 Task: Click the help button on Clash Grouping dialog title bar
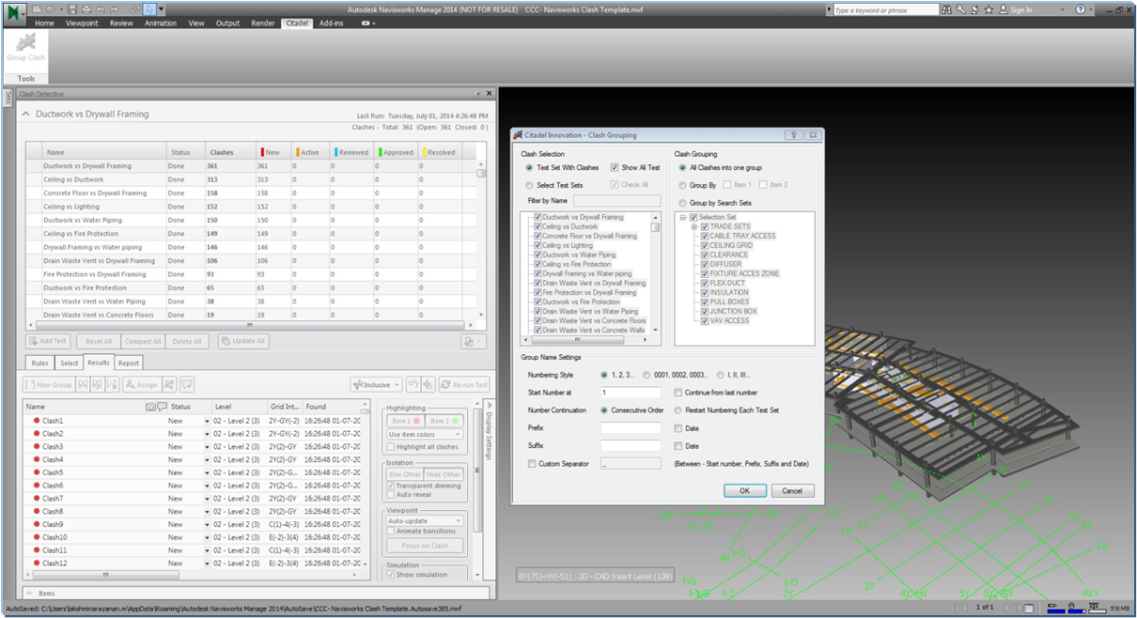[x=795, y=135]
